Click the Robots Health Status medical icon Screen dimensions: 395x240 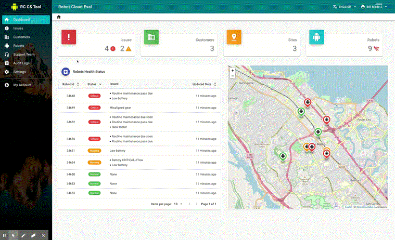(x=66, y=72)
